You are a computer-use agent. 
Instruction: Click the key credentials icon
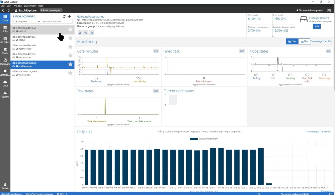point(86,32)
